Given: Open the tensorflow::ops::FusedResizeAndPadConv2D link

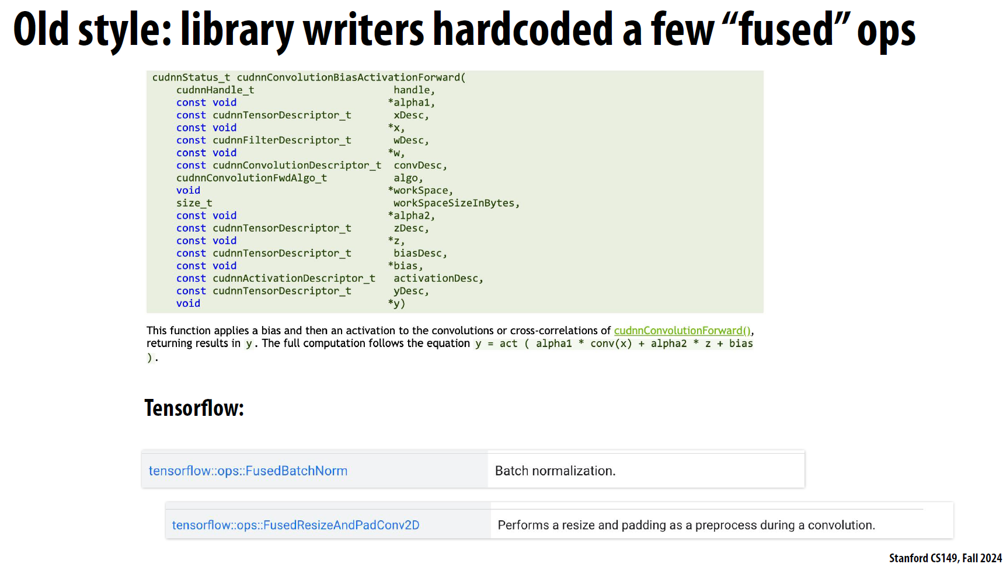Looking at the screenshot, I should (295, 525).
